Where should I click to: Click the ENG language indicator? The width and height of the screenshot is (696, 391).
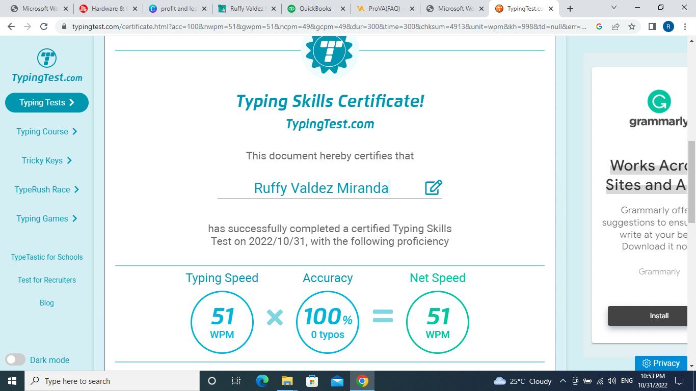627,381
